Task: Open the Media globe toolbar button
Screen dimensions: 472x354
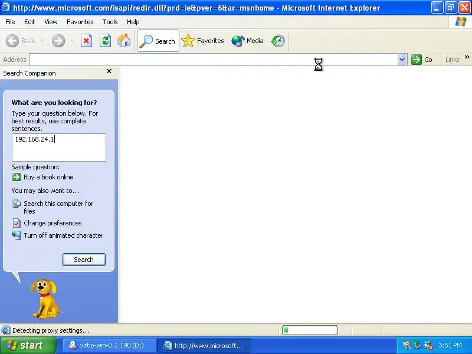Action: point(247,41)
